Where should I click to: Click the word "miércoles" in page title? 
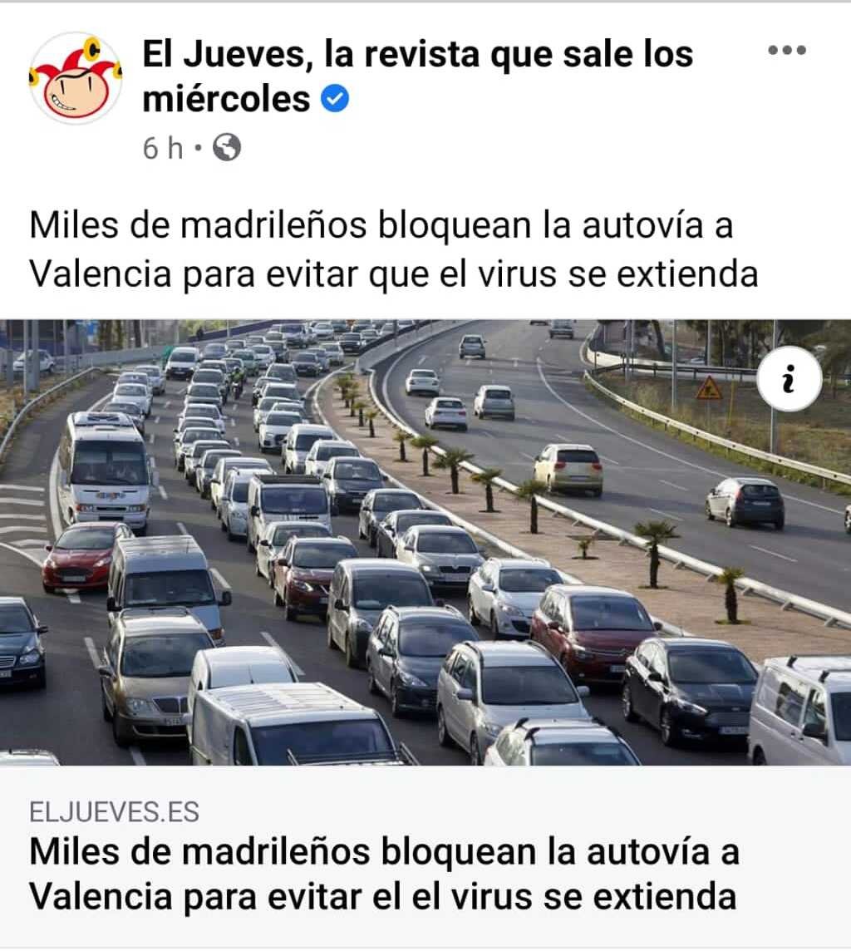(226, 99)
